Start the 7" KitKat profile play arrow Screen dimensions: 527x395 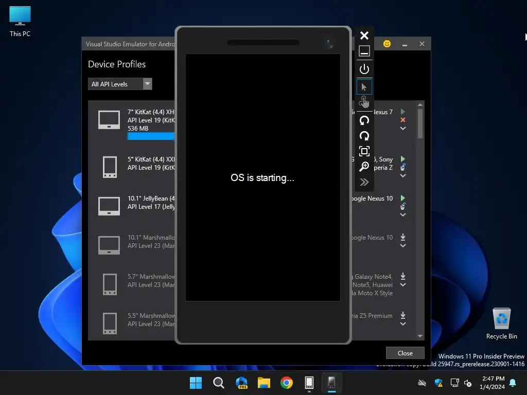tap(402, 112)
